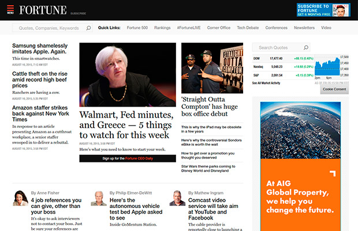Viewport: 358px width, 231px height.
Task: Open Corner Office quick link
Action: (x=219, y=28)
